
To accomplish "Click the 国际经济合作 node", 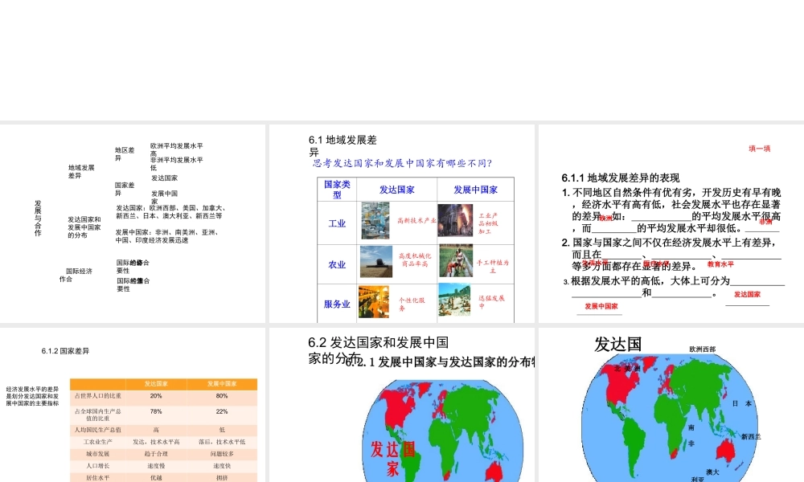I will (x=76, y=275).
